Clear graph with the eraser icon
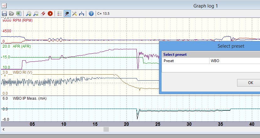 [43, 13]
